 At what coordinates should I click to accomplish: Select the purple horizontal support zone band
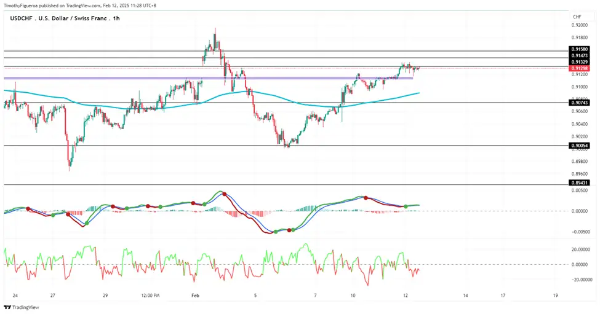pyautogui.click(x=209, y=78)
